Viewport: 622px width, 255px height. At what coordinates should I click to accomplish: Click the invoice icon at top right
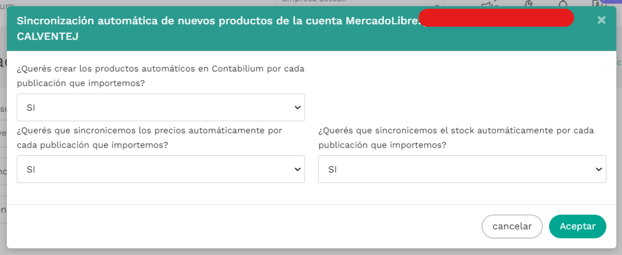tap(597, 3)
